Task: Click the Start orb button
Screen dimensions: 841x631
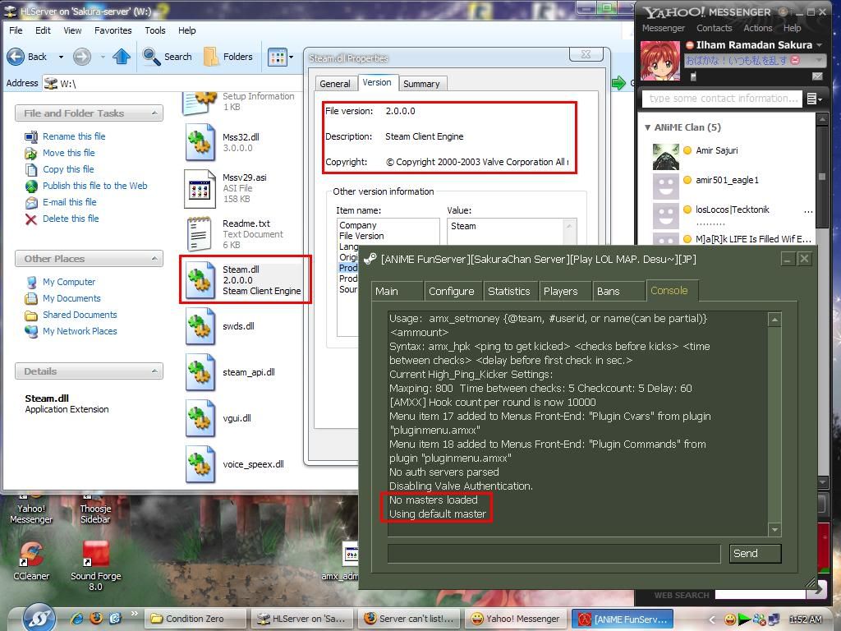Action: pos(39,618)
